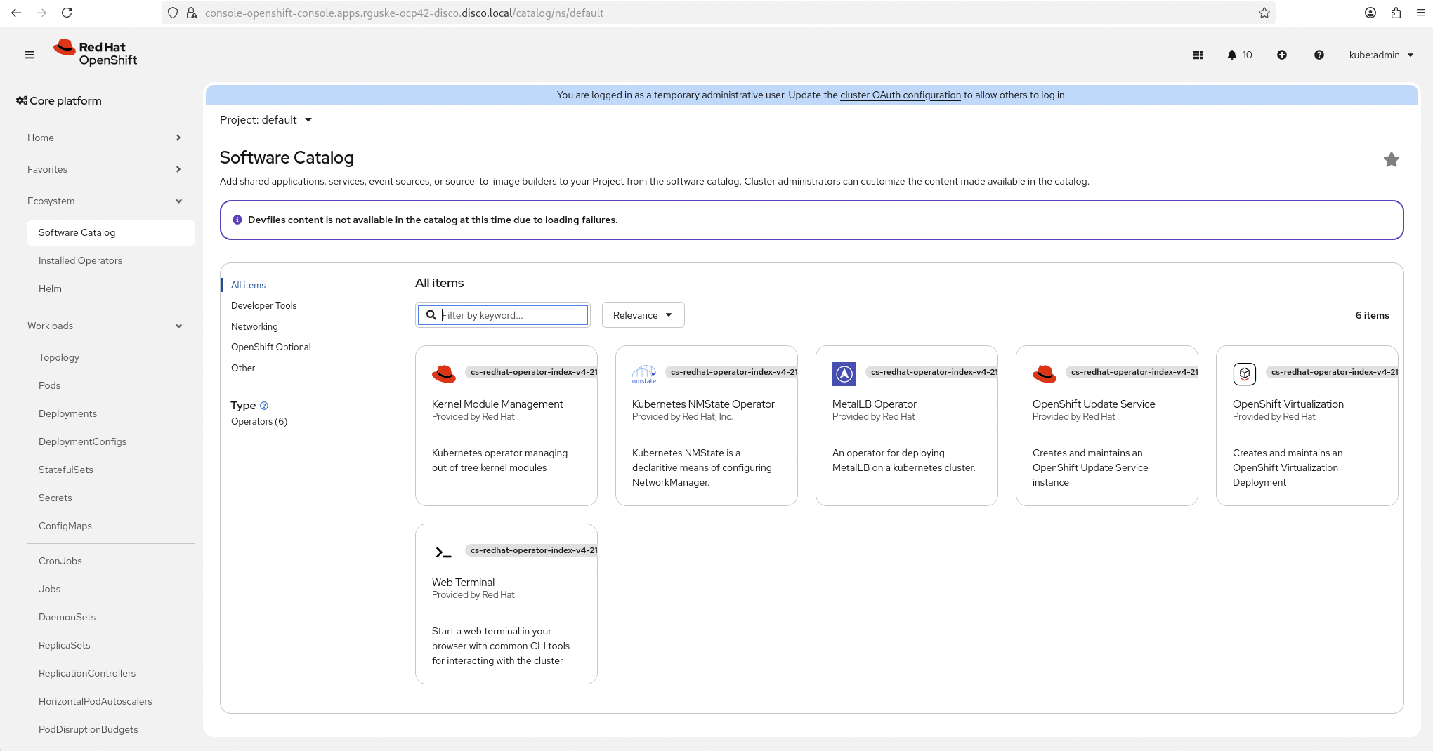Bookmark this page with the star icon

click(x=1264, y=13)
